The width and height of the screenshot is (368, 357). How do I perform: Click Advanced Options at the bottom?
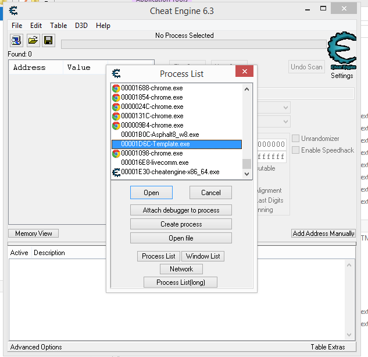click(36, 347)
